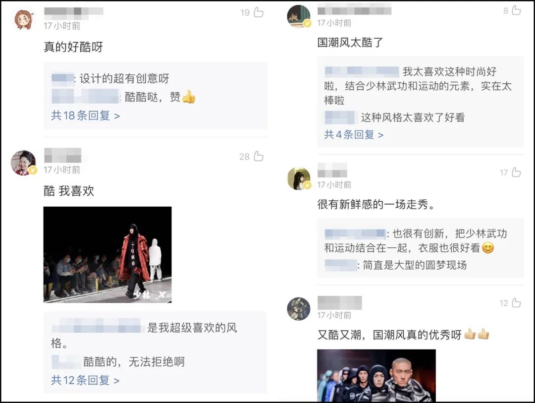
Task: Tap thumbs-up on 很有新鲜感的一场走秀 comment
Action: (x=516, y=172)
